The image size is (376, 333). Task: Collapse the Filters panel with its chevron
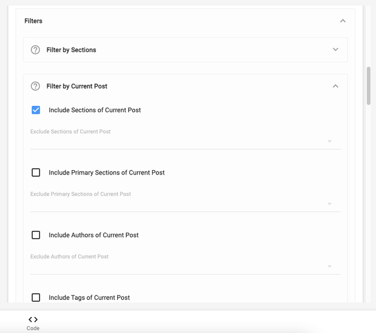coord(343,21)
